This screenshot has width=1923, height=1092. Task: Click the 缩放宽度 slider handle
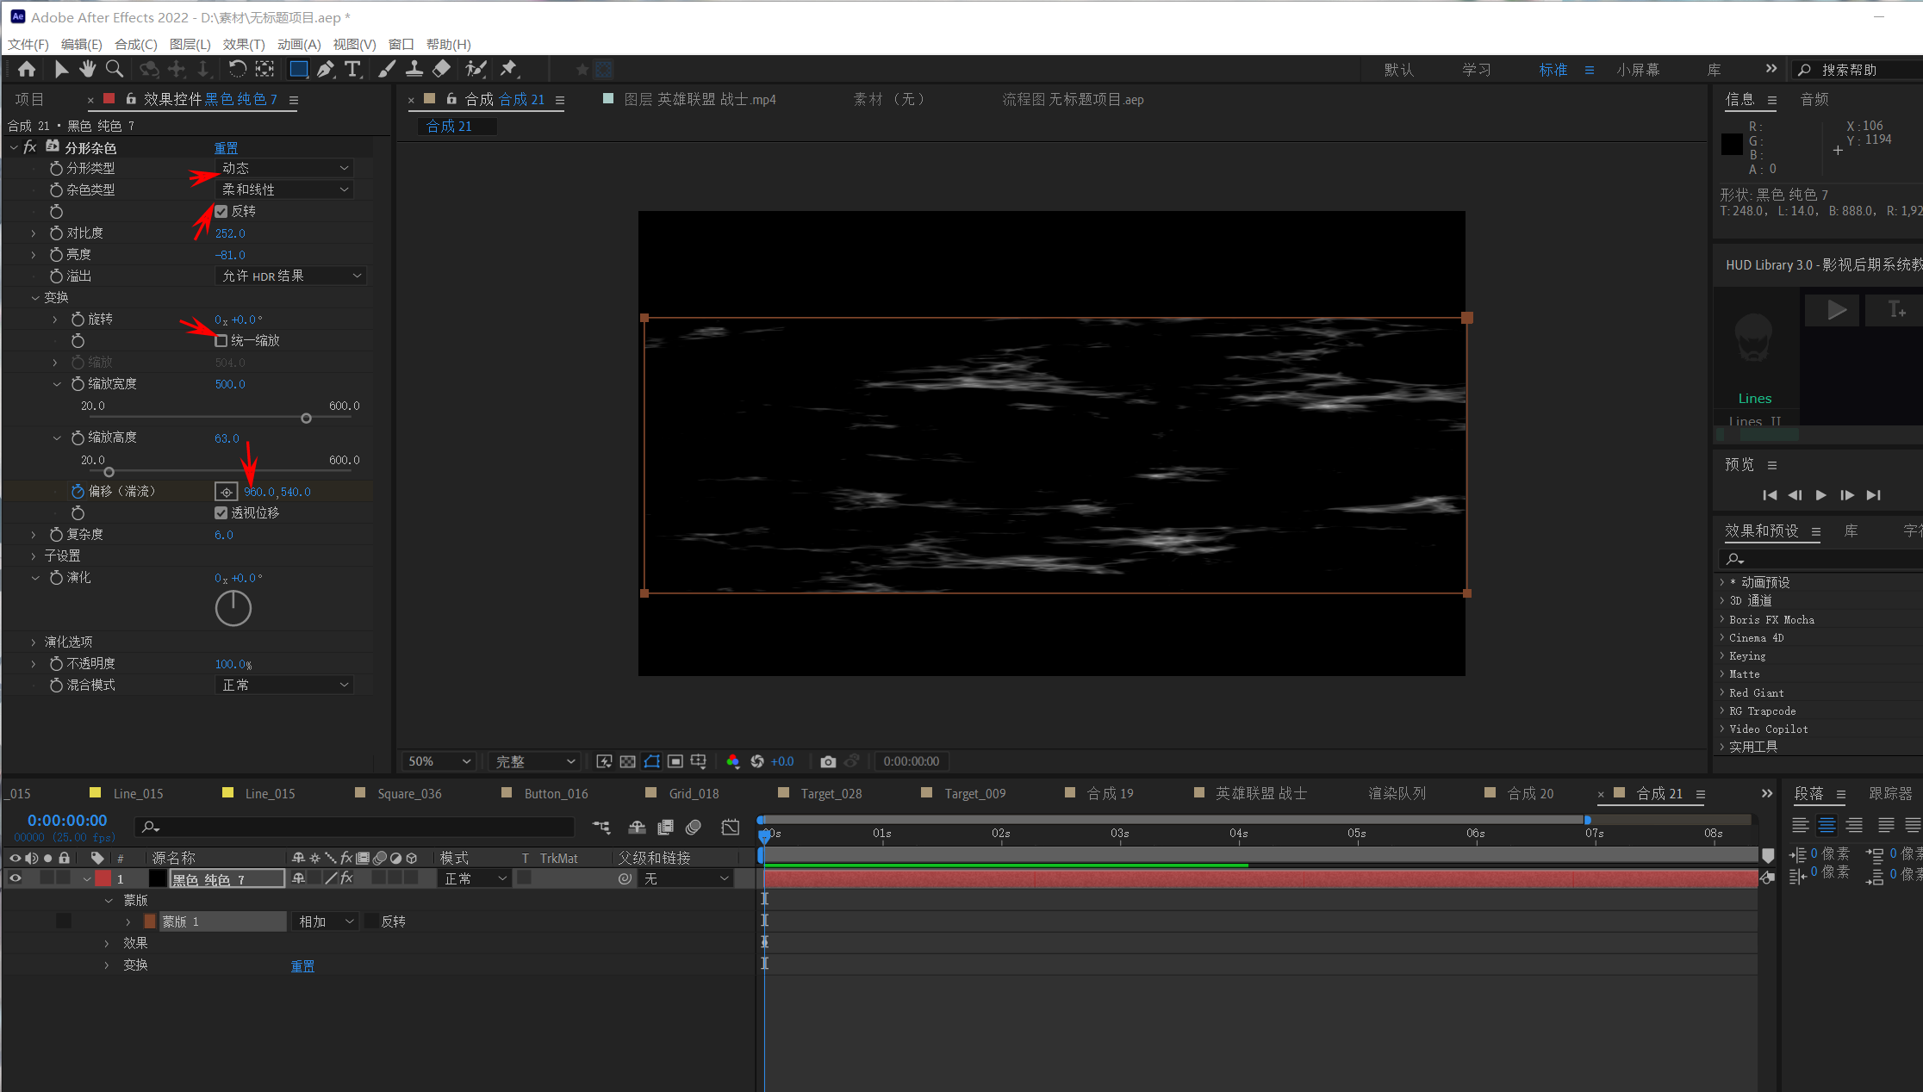pos(306,419)
